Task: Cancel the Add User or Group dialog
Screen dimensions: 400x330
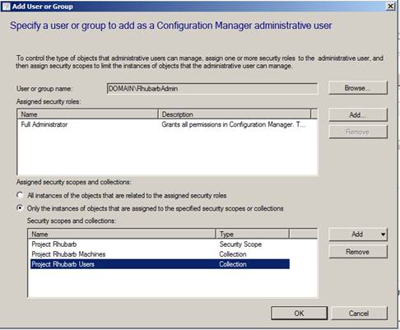Action: pos(359,314)
